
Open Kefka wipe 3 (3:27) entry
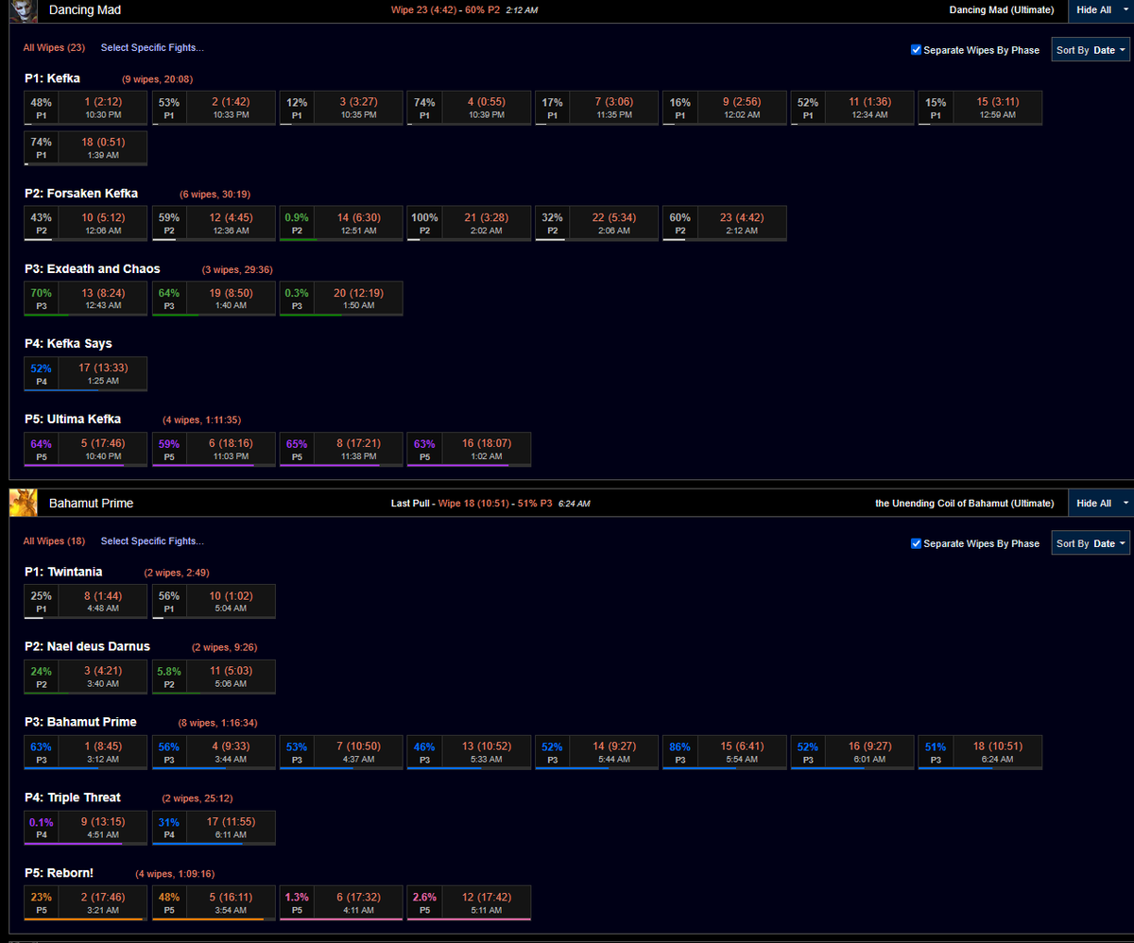coord(342,108)
